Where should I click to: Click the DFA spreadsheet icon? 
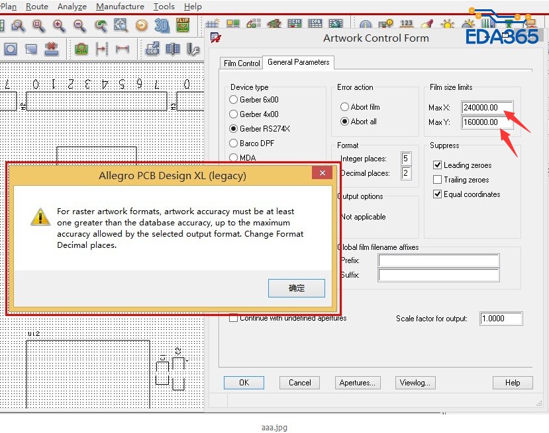pos(315,24)
